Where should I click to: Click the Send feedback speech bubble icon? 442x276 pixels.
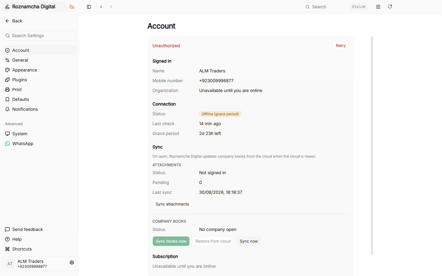coord(7,229)
